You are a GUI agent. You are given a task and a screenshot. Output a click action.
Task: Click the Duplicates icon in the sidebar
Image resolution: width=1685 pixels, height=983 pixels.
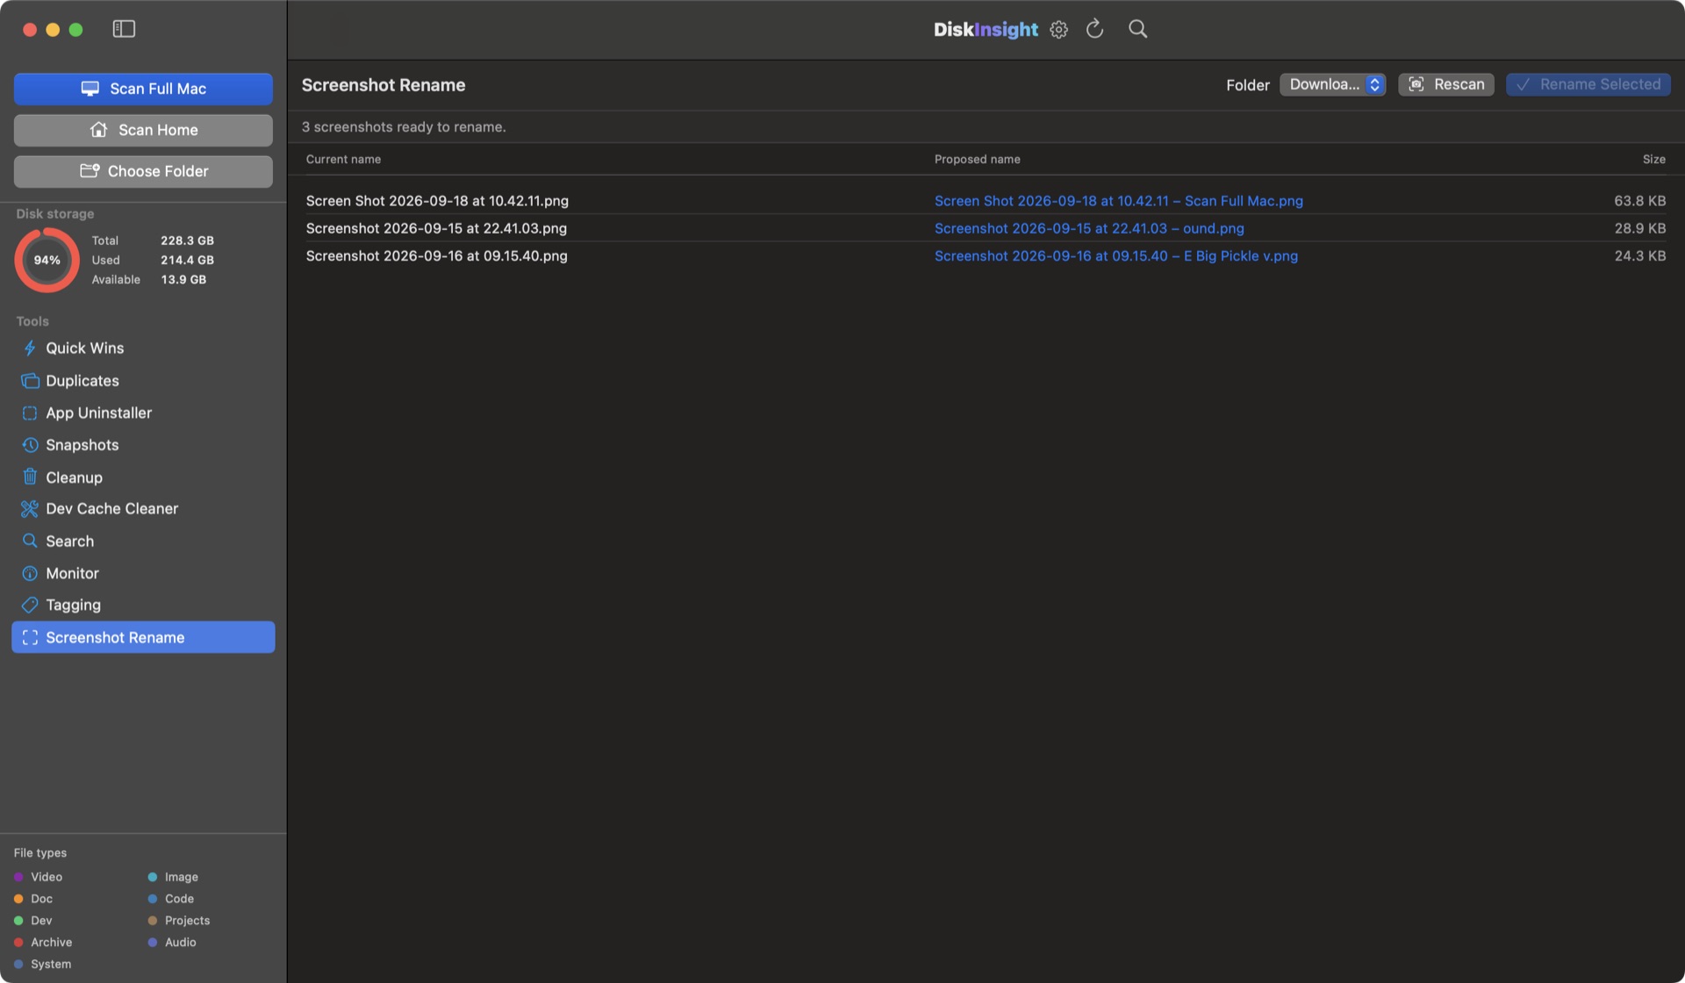[30, 381]
